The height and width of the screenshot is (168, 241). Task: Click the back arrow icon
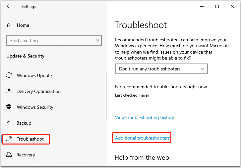coord(9,6)
